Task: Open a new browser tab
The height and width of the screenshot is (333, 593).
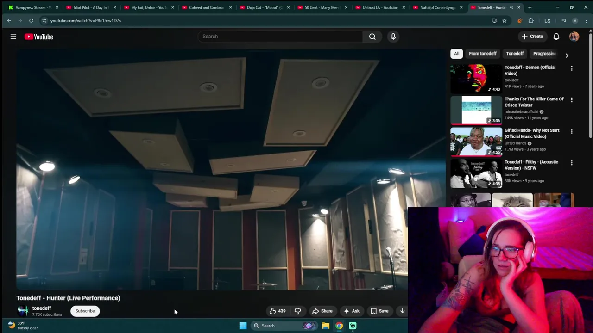Action: (x=530, y=7)
